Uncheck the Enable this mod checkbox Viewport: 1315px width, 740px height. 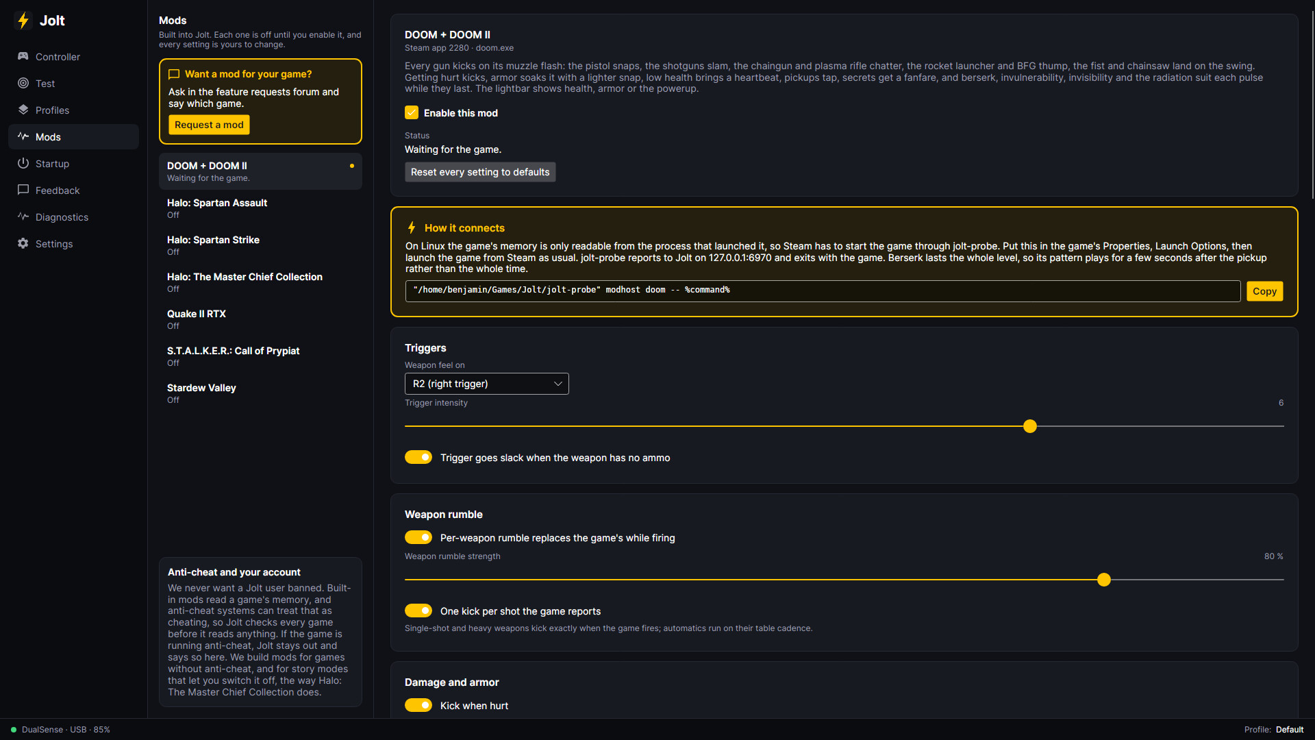pyautogui.click(x=412, y=112)
